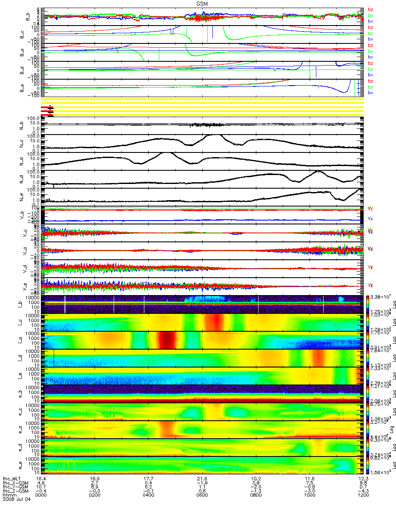Click the MLT value 16.9
This screenshot has height=511, width=396.
click(x=95, y=479)
